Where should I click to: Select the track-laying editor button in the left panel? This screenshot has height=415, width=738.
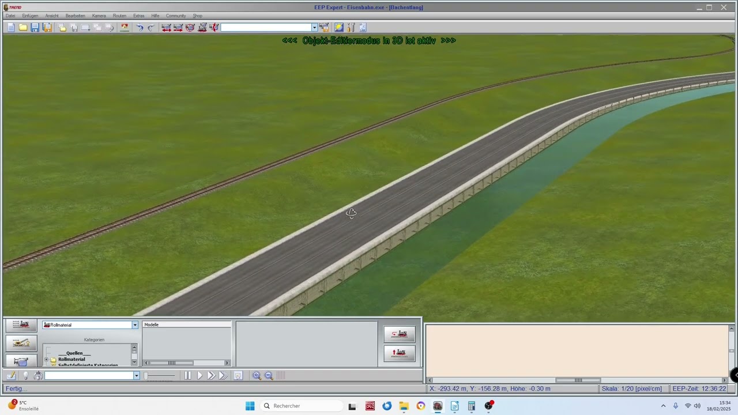tap(21, 343)
